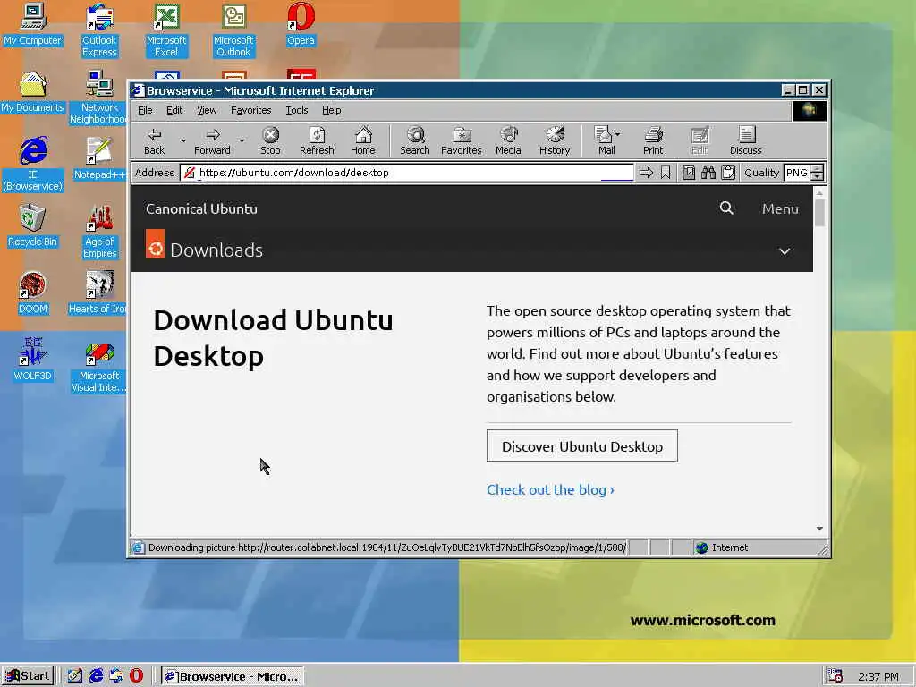Open the Ubuntu page Menu link

click(x=780, y=208)
